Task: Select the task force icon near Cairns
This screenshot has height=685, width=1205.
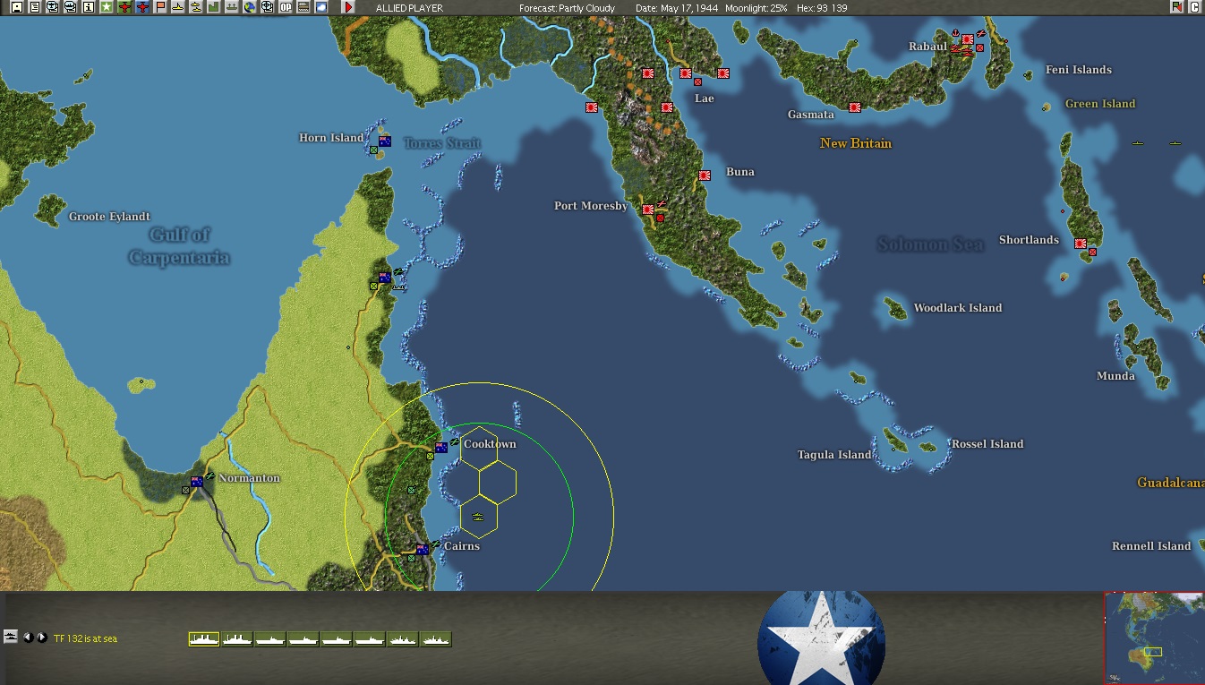Action: point(479,517)
